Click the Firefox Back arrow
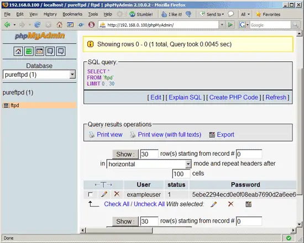304x243 pixels. click(7, 25)
